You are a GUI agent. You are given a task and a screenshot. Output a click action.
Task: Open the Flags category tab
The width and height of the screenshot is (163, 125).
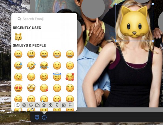click(70, 105)
